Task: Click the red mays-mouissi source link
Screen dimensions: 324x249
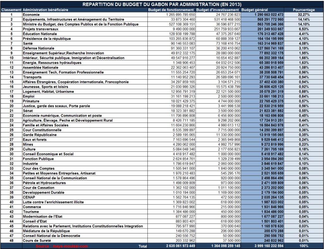Action: (x=62, y=246)
